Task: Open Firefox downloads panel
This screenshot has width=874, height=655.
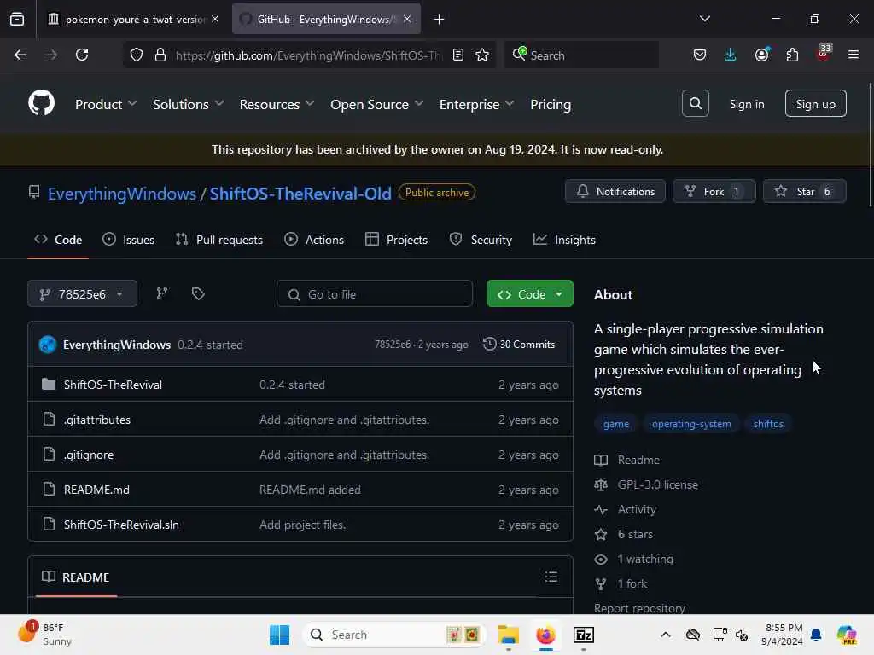Action: [x=731, y=55]
